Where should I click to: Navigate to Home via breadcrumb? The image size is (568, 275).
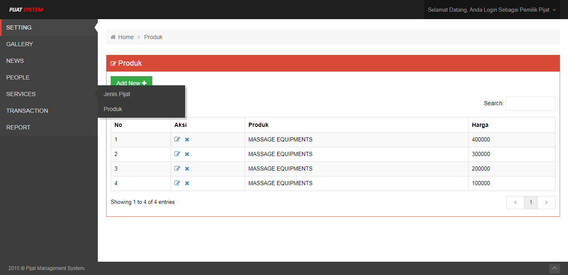coord(126,37)
